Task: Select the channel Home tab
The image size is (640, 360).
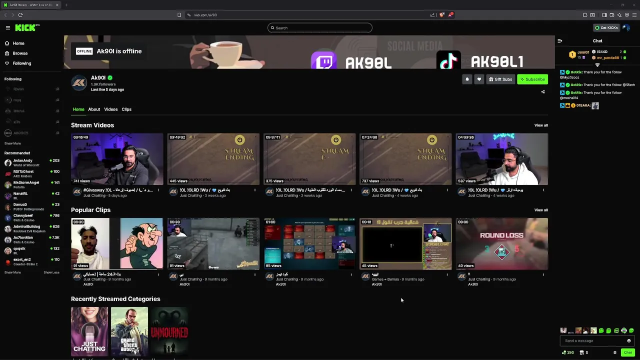Action: coord(78,109)
